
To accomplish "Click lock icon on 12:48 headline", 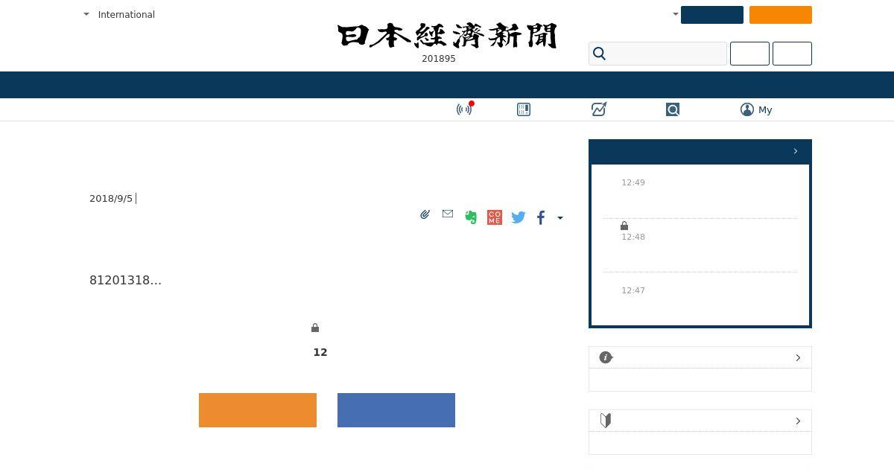I will [x=624, y=226].
